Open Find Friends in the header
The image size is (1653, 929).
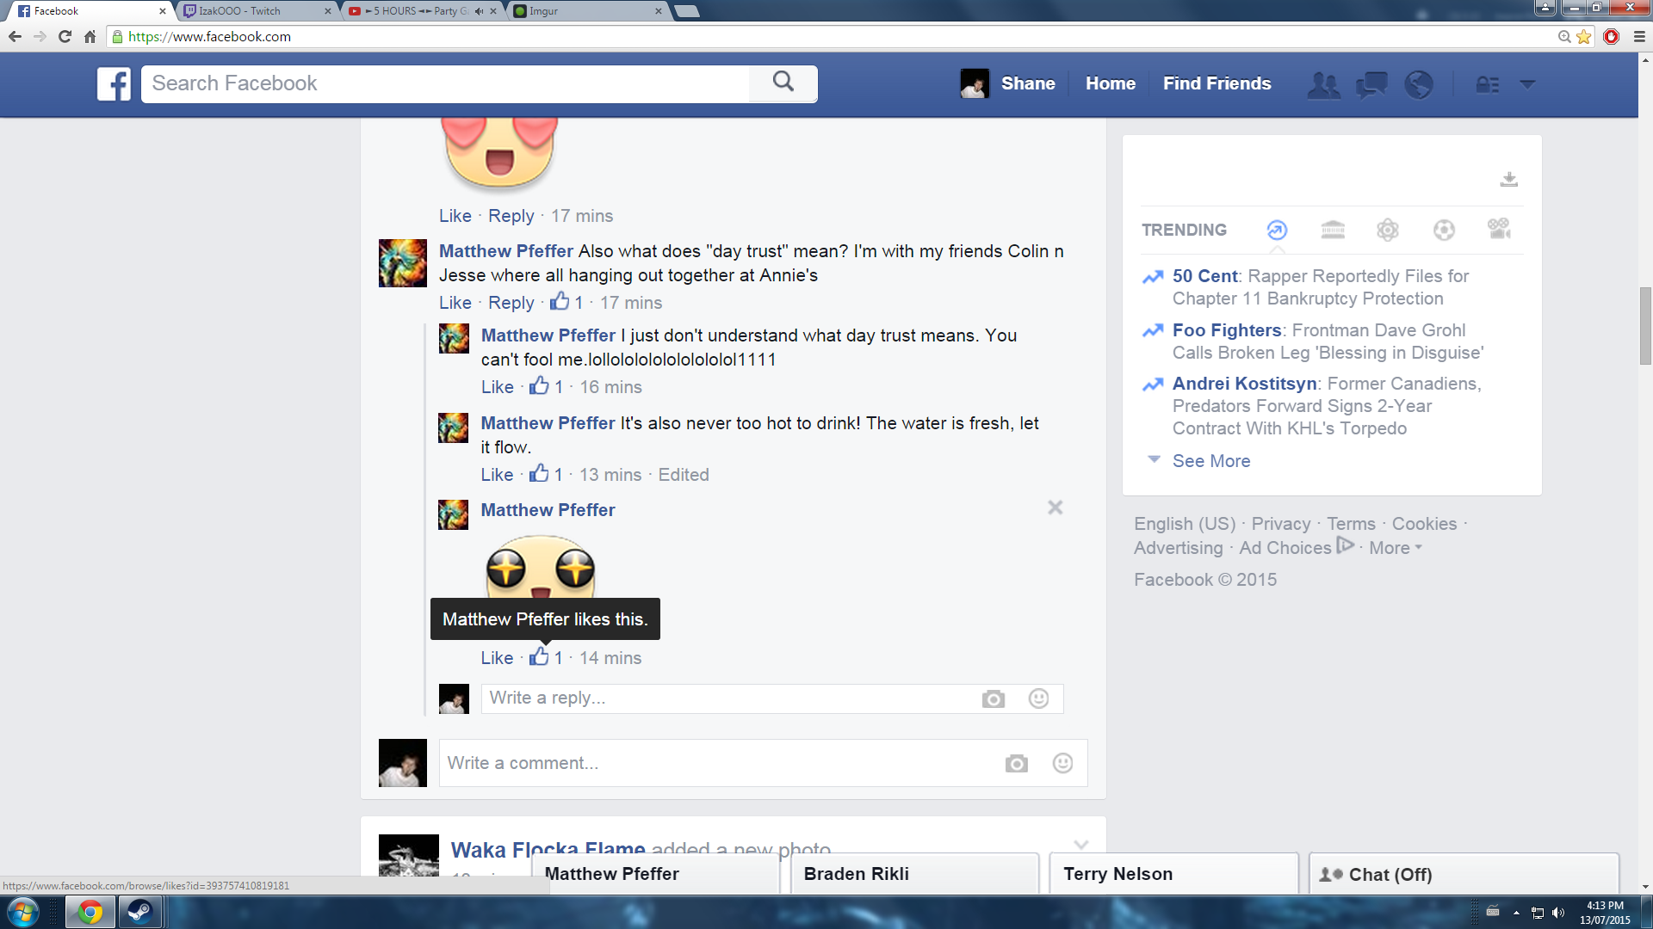coord(1217,83)
